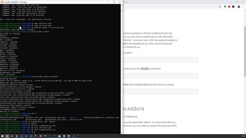Click terminal scrollbar up arrow

(x=122, y=5)
